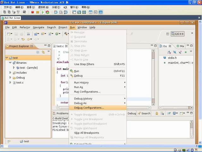The height and width of the screenshot is (152, 202).
Task: Open the Outline view menu arrow
Action: pyautogui.click(x=191, y=51)
